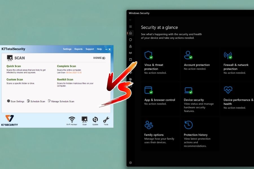Click the App & browser control icon
The width and height of the screenshot is (254, 169).
pos(149,90)
